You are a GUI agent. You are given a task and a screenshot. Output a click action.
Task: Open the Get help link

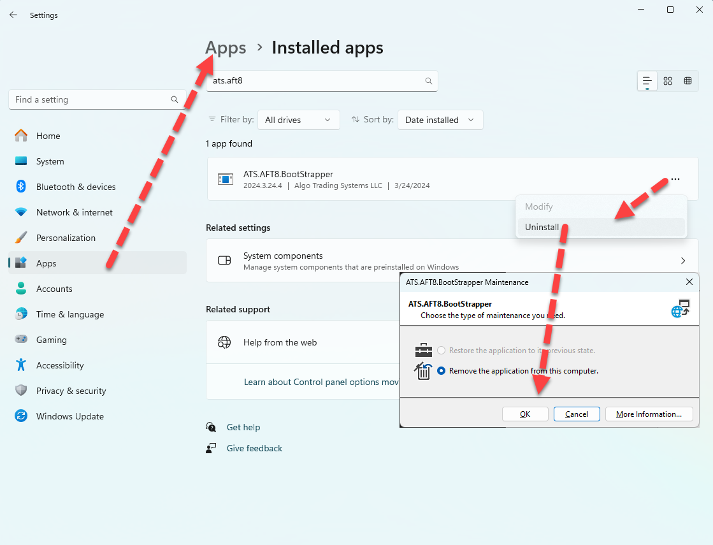pyautogui.click(x=243, y=427)
